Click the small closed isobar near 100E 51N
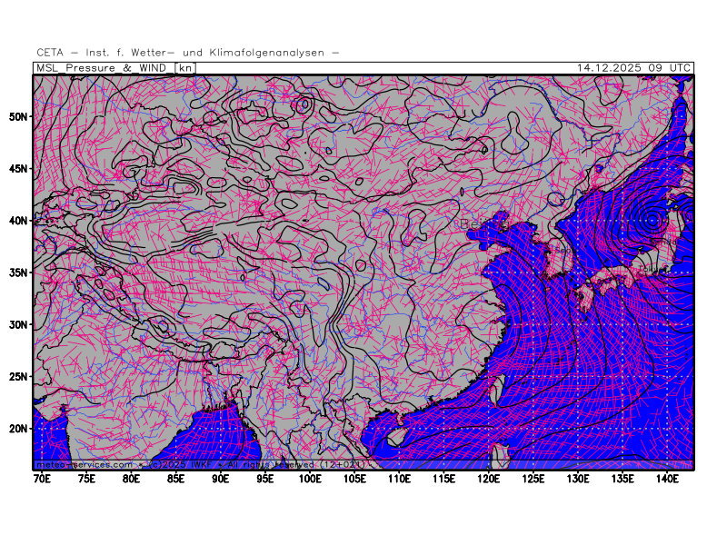Viewport: 727px width, 545px height. point(304,104)
